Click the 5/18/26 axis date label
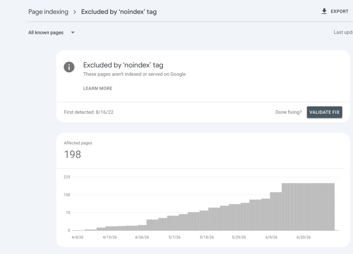Screen dimensions: 353x254 click(207, 237)
